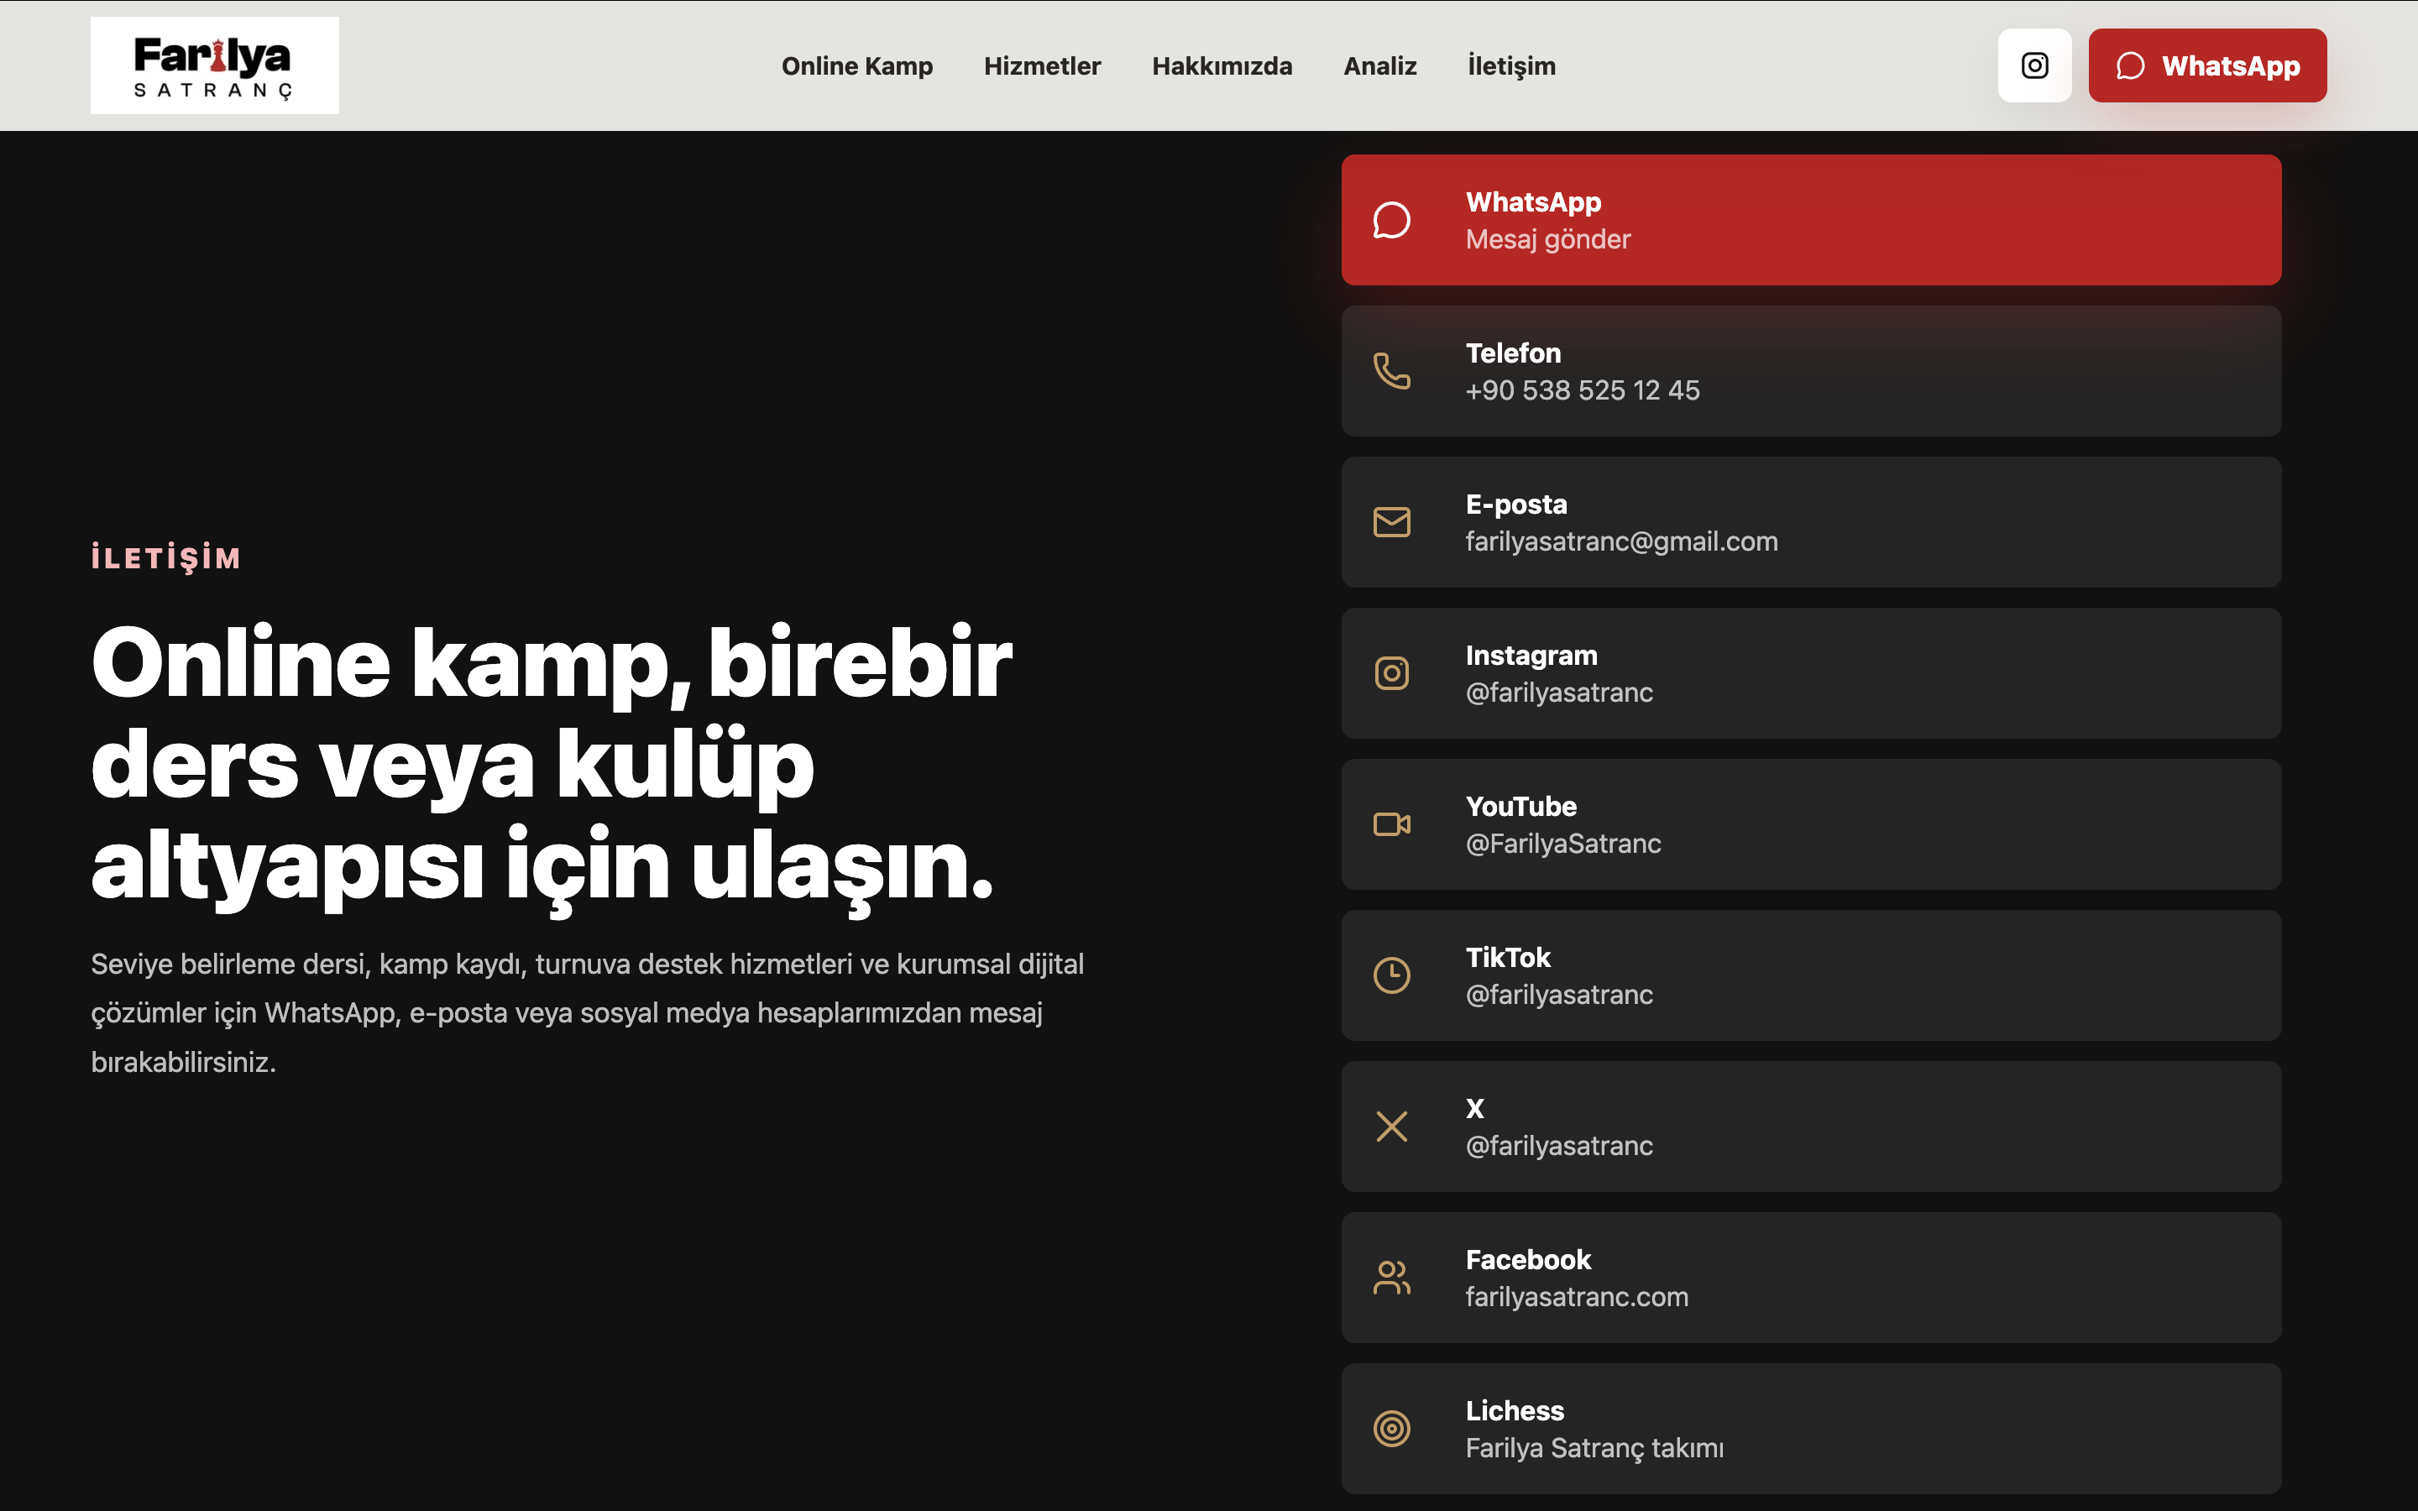2418x1511 pixels.
Task: Click the Instagram icon in contact list
Action: click(1392, 672)
